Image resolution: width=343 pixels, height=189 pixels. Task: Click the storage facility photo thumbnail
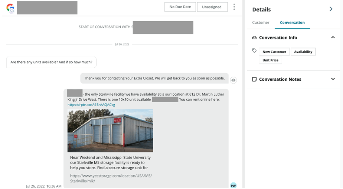point(110,130)
